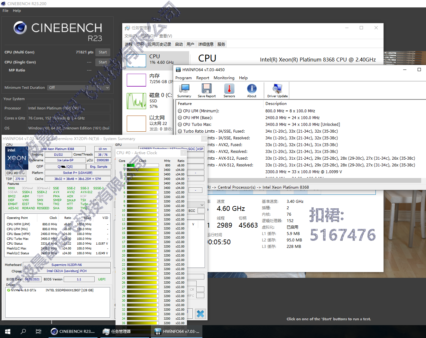This screenshot has width=426, height=338.
Task: Check the CR checkbox in memory timings
Action: [200, 289]
